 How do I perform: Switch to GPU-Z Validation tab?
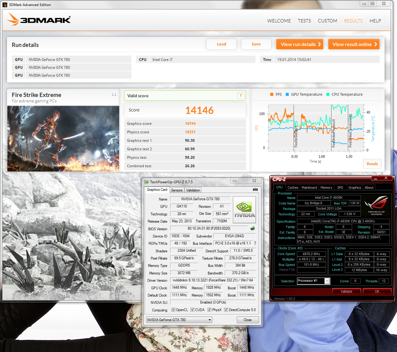tap(193, 190)
